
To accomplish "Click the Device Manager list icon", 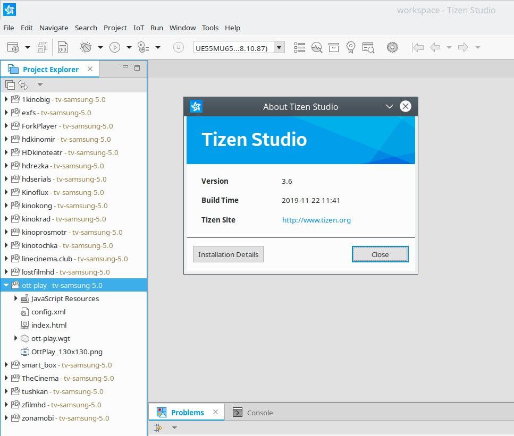I will point(300,47).
